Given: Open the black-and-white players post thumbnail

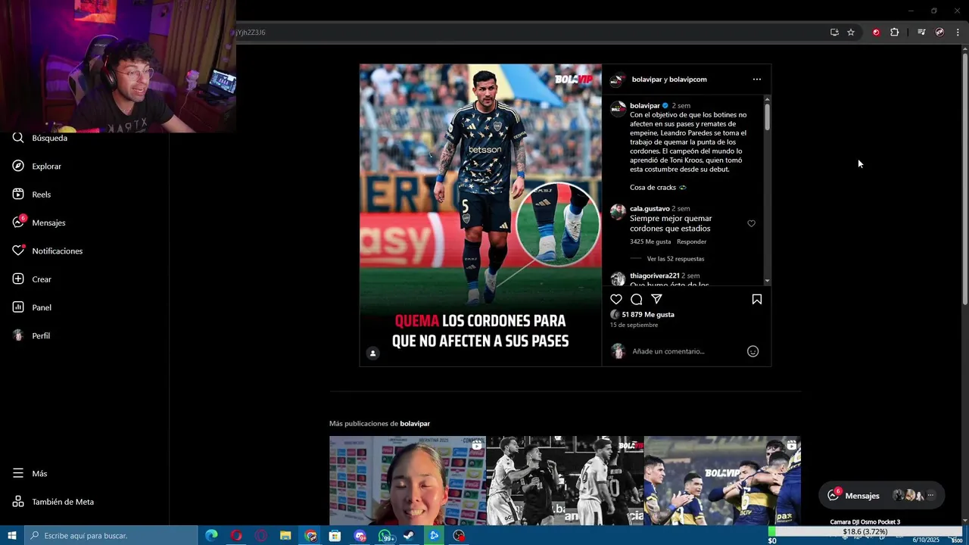Looking at the screenshot, I should coord(565,481).
